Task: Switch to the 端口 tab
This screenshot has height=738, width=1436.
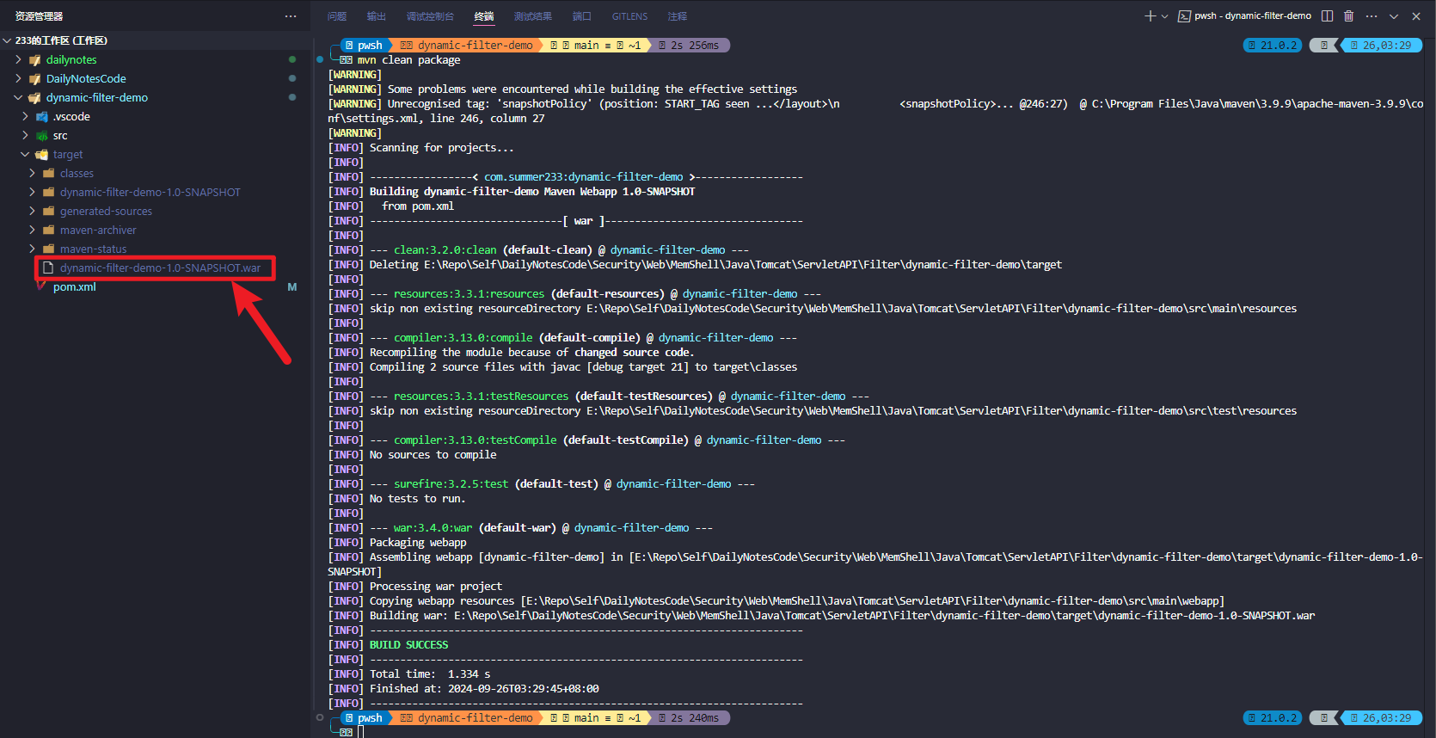Action: [x=582, y=16]
